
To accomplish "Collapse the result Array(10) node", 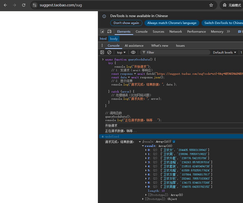I will (143, 146).
